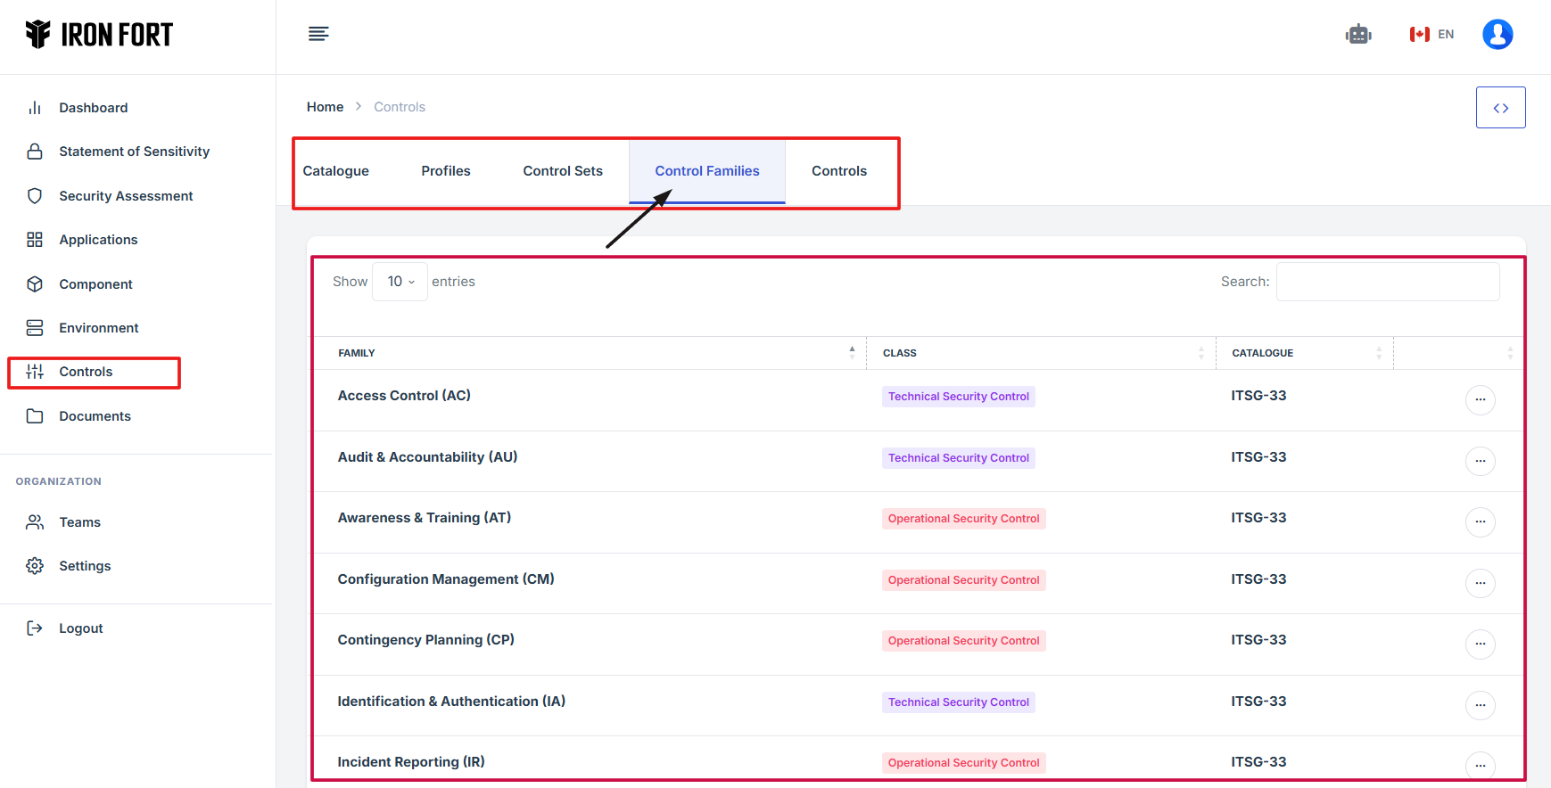Image resolution: width=1551 pixels, height=788 pixels.
Task: Open the chatbot robot icon
Action: click(x=1357, y=35)
